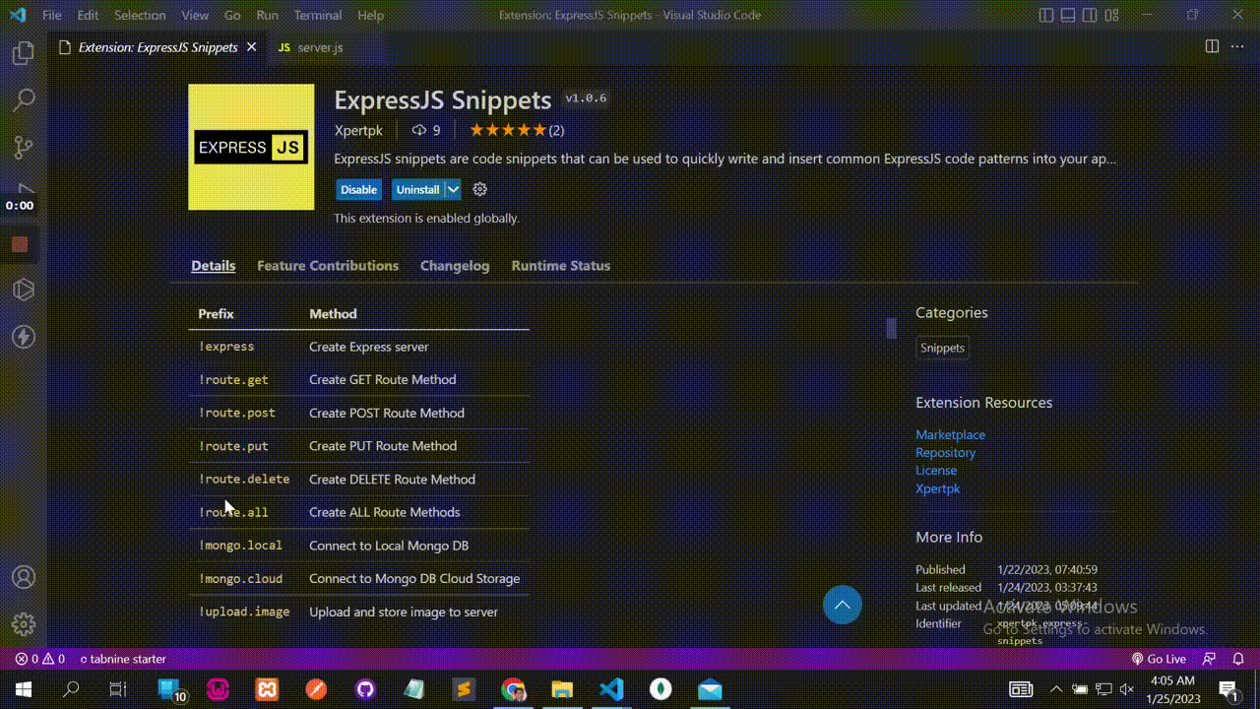The height and width of the screenshot is (709, 1260).
Task: Click the !express prefix cell
Action: click(x=226, y=347)
